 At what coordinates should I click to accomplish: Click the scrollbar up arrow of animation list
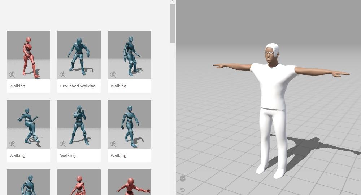[x=173, y=1]
